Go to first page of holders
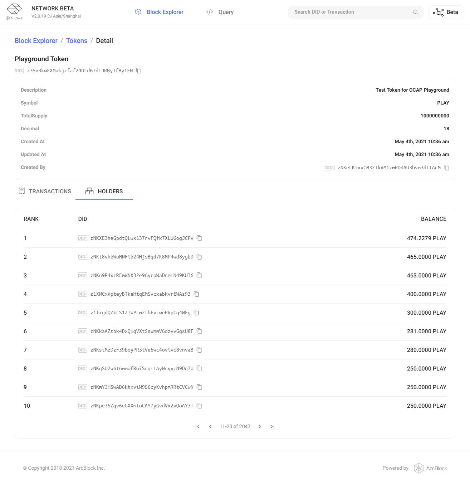Screen dimensions: 470x484 point(197,427)
